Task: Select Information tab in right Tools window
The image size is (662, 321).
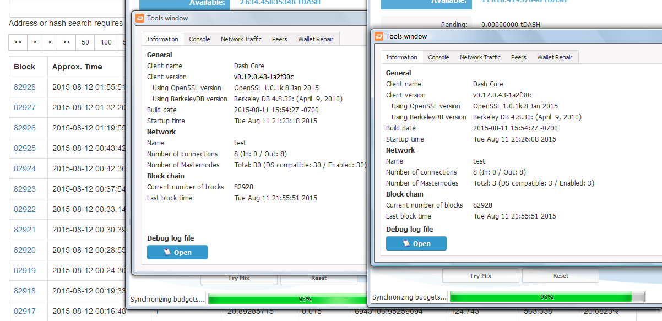Action: coord(401,57)
